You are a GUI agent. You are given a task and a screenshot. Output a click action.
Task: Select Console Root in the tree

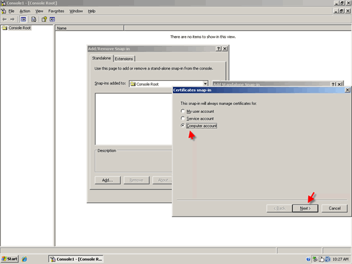(x=19, y=28)
